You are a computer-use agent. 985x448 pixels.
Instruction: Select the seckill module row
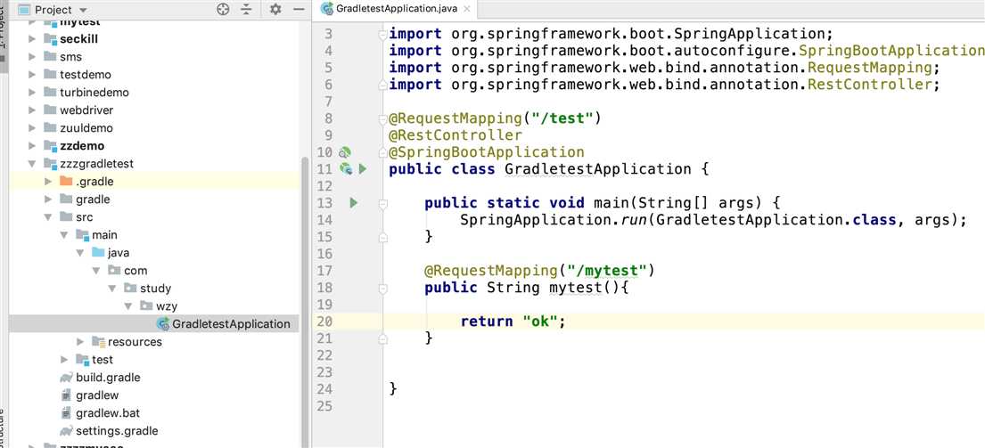point(154,39)
